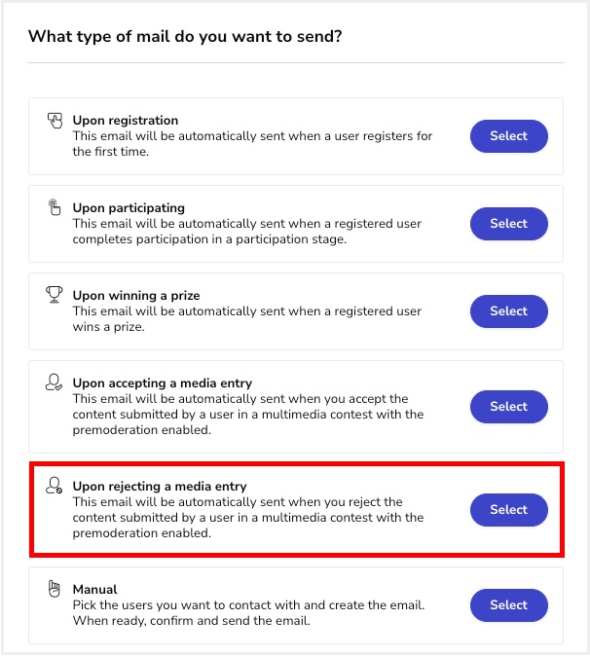Screen dimensions: 590x656
Task: Click the raised hand icon beside Manual
Action: (x=55, y=589)
